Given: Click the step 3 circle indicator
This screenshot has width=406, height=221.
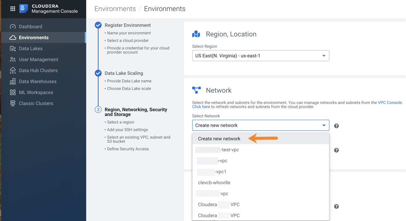Looking at the screenshot, I should point(98,109).
